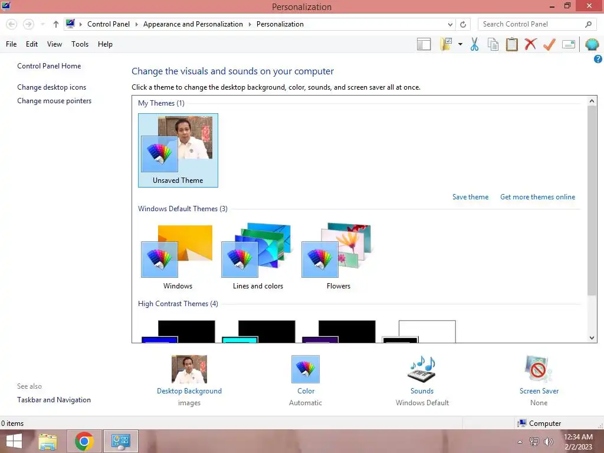Select the Lines and colors theme
This screenshot has width=604, height=453.
click(x=258, y=257)
